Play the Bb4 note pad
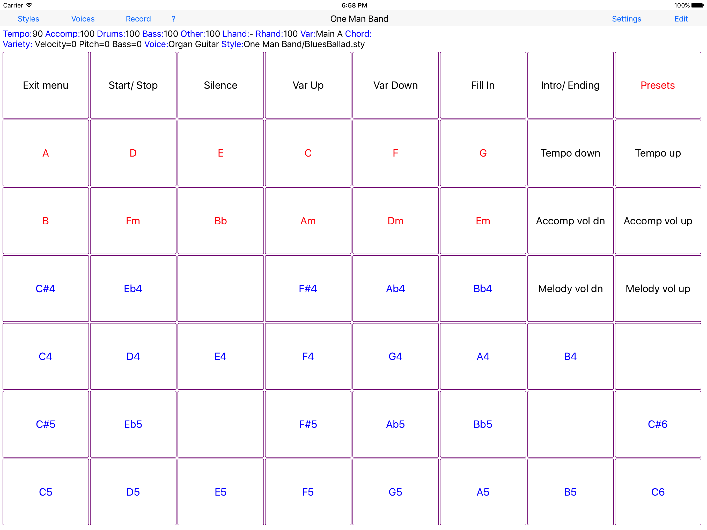Viewport: 707px width, 530px height. tap(483, 289)
